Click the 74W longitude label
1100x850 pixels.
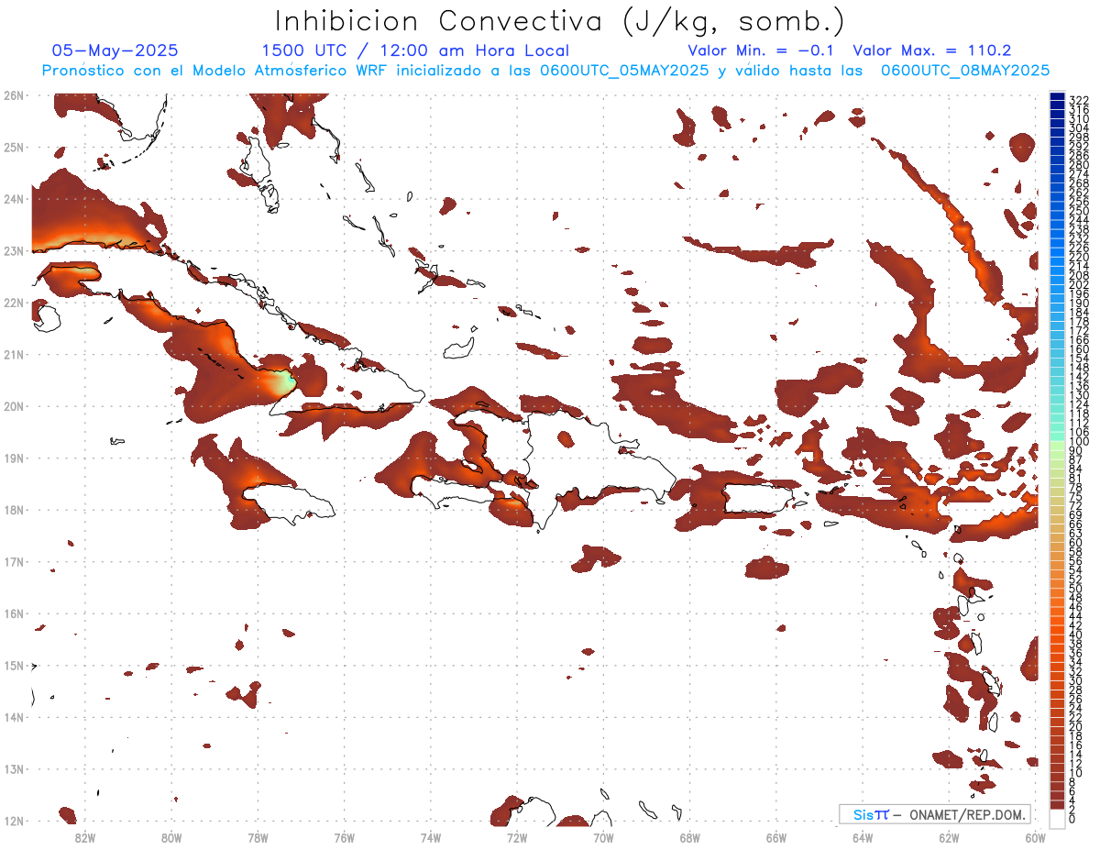point(431,836)
